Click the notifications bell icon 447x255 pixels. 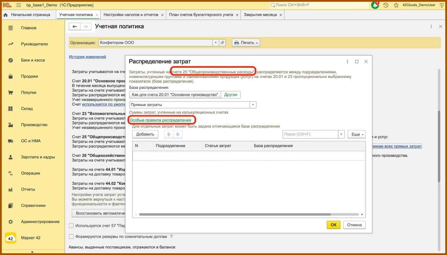(375, 5)
